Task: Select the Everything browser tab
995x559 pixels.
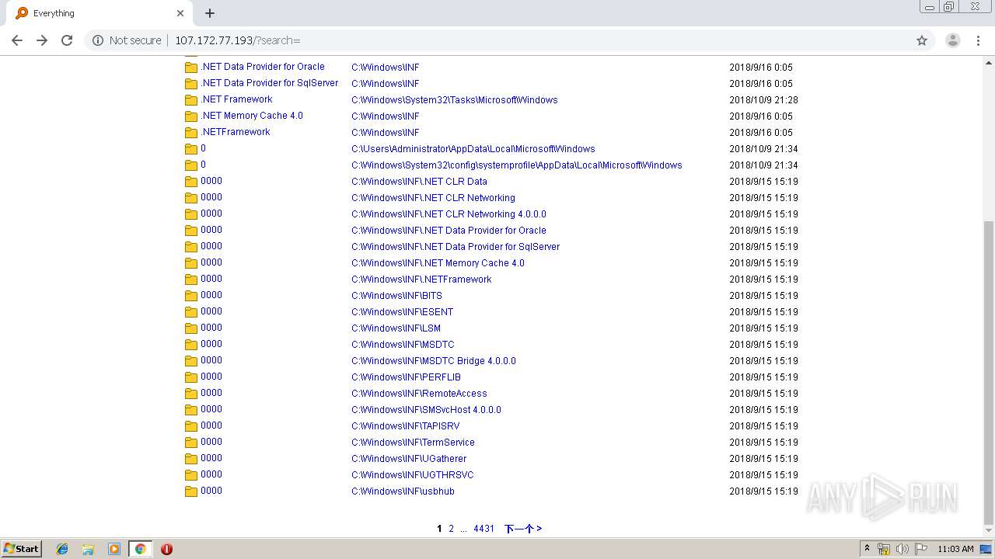Action: point(99,13)
